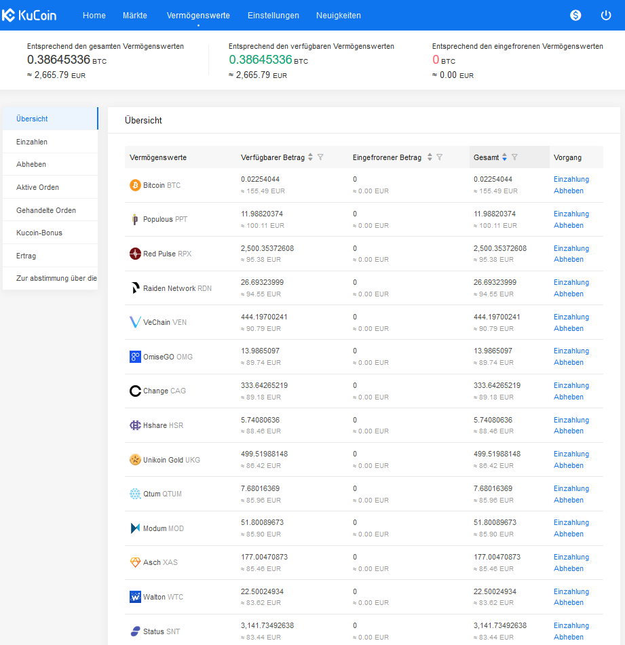This screenshot has width=625, height=645.
Task: Click the power logout icon
Action: click(x=606, y=15)
